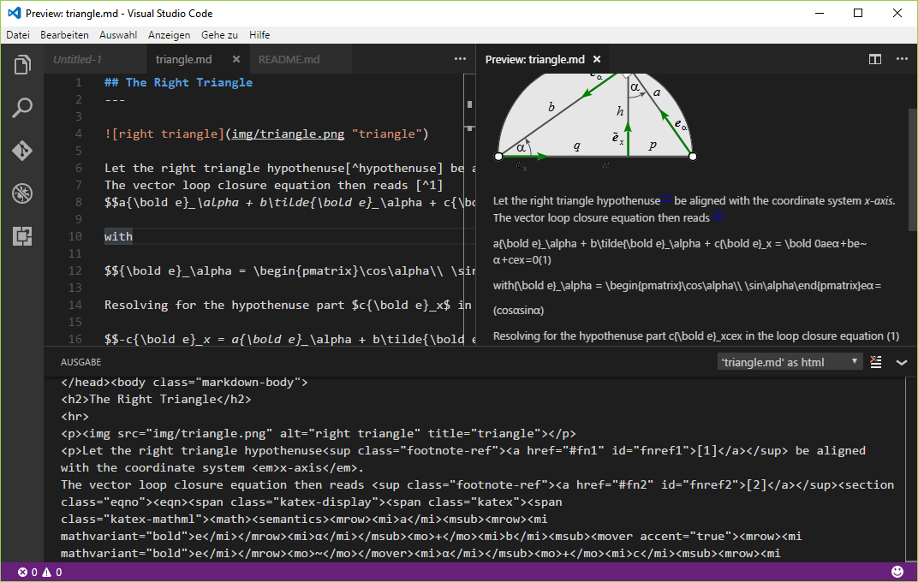Click the '## The Right Triangle' heading line
The width and height of the screenshot is (918, 582).
tap(179, 82)
